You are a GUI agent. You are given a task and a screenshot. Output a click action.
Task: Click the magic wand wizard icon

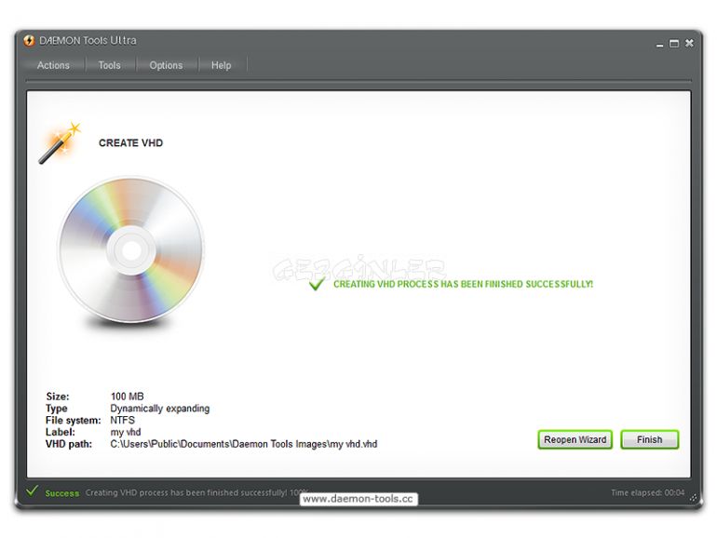60,142
